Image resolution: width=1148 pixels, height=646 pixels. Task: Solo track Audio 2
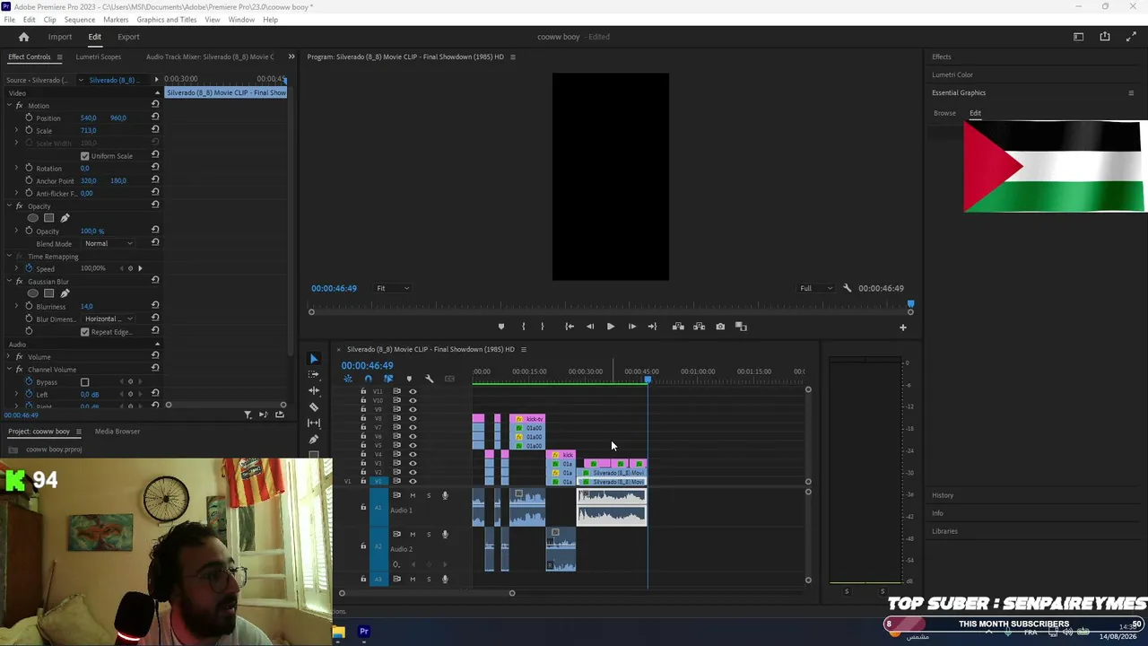pyautogui.click(x=429, y=535)
